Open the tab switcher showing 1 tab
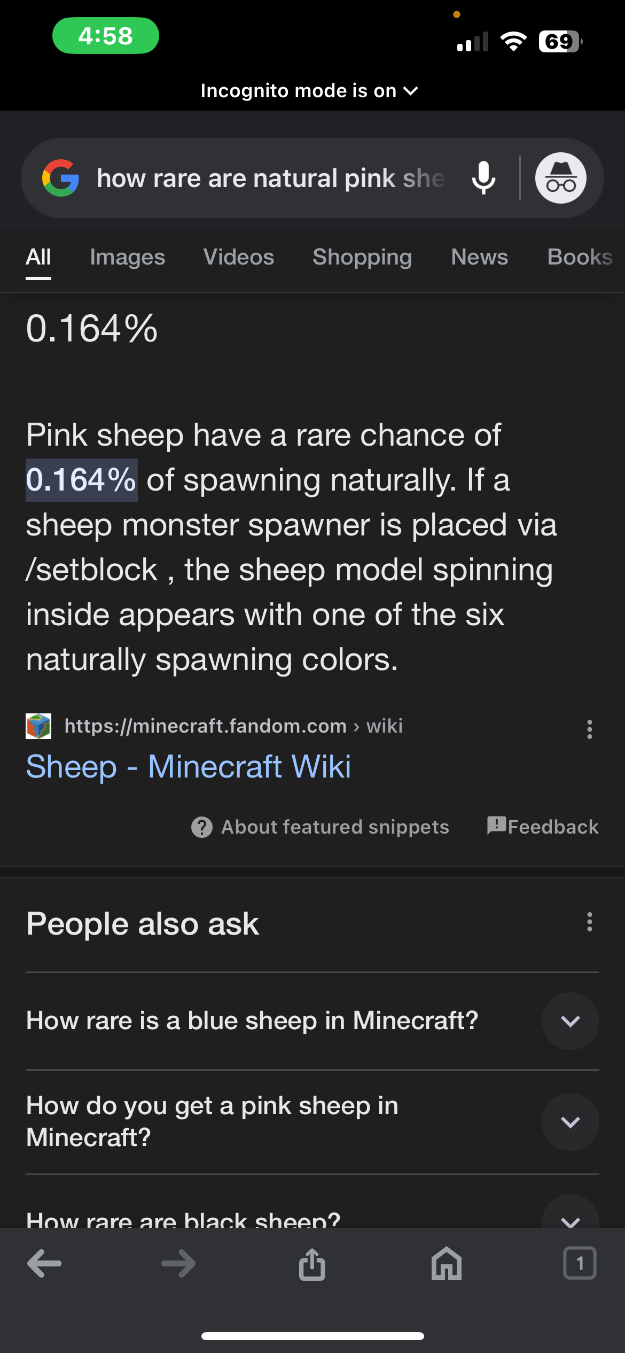This screenshot has width=625, height=1353. (x=580, y=1264)
